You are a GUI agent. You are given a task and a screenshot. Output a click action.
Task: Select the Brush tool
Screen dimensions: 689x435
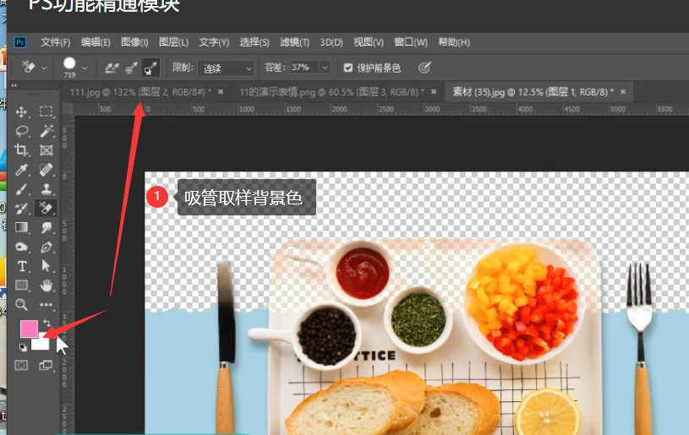point(21,188)
